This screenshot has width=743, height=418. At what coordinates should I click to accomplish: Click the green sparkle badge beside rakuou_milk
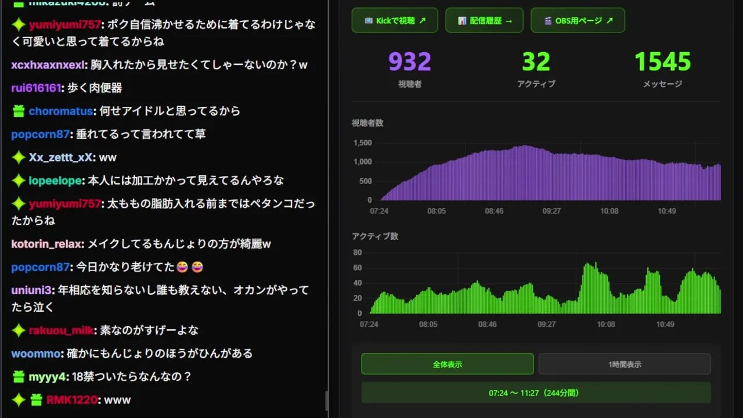[x=19, y=330]
